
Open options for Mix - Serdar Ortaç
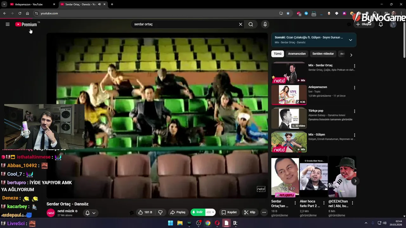click(355, 66)
